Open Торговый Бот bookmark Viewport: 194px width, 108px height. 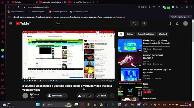point(17,12)
